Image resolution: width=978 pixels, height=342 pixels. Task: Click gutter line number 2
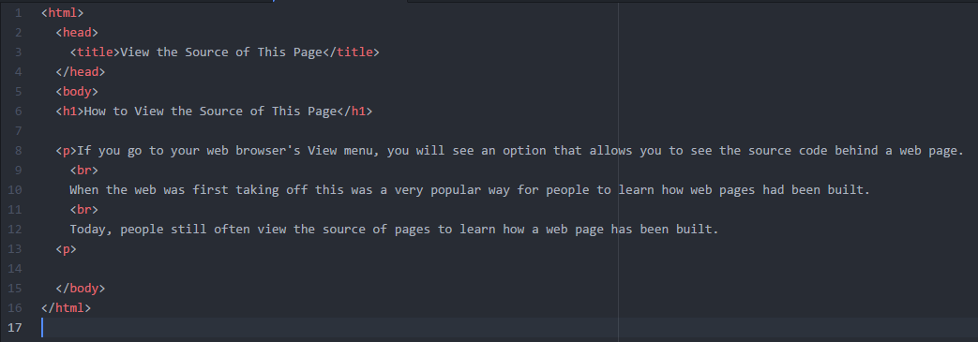click(x=19, y=33)
